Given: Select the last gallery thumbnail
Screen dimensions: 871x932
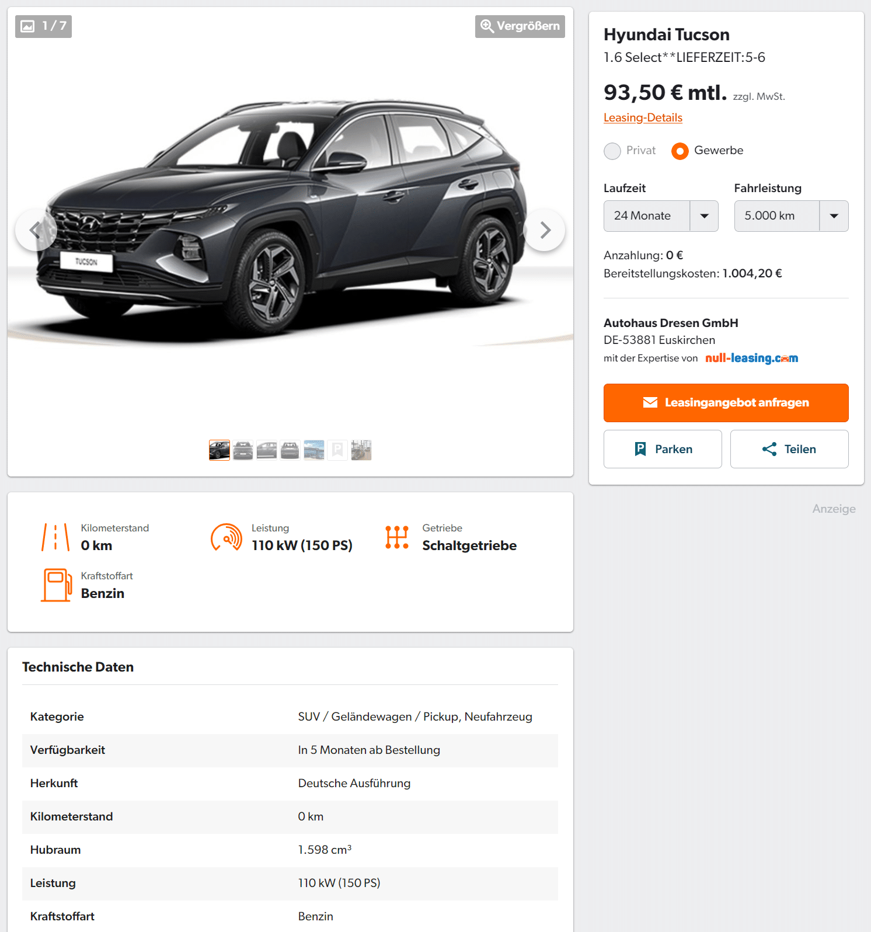Looking at the screenshot, I should (361, 450).
